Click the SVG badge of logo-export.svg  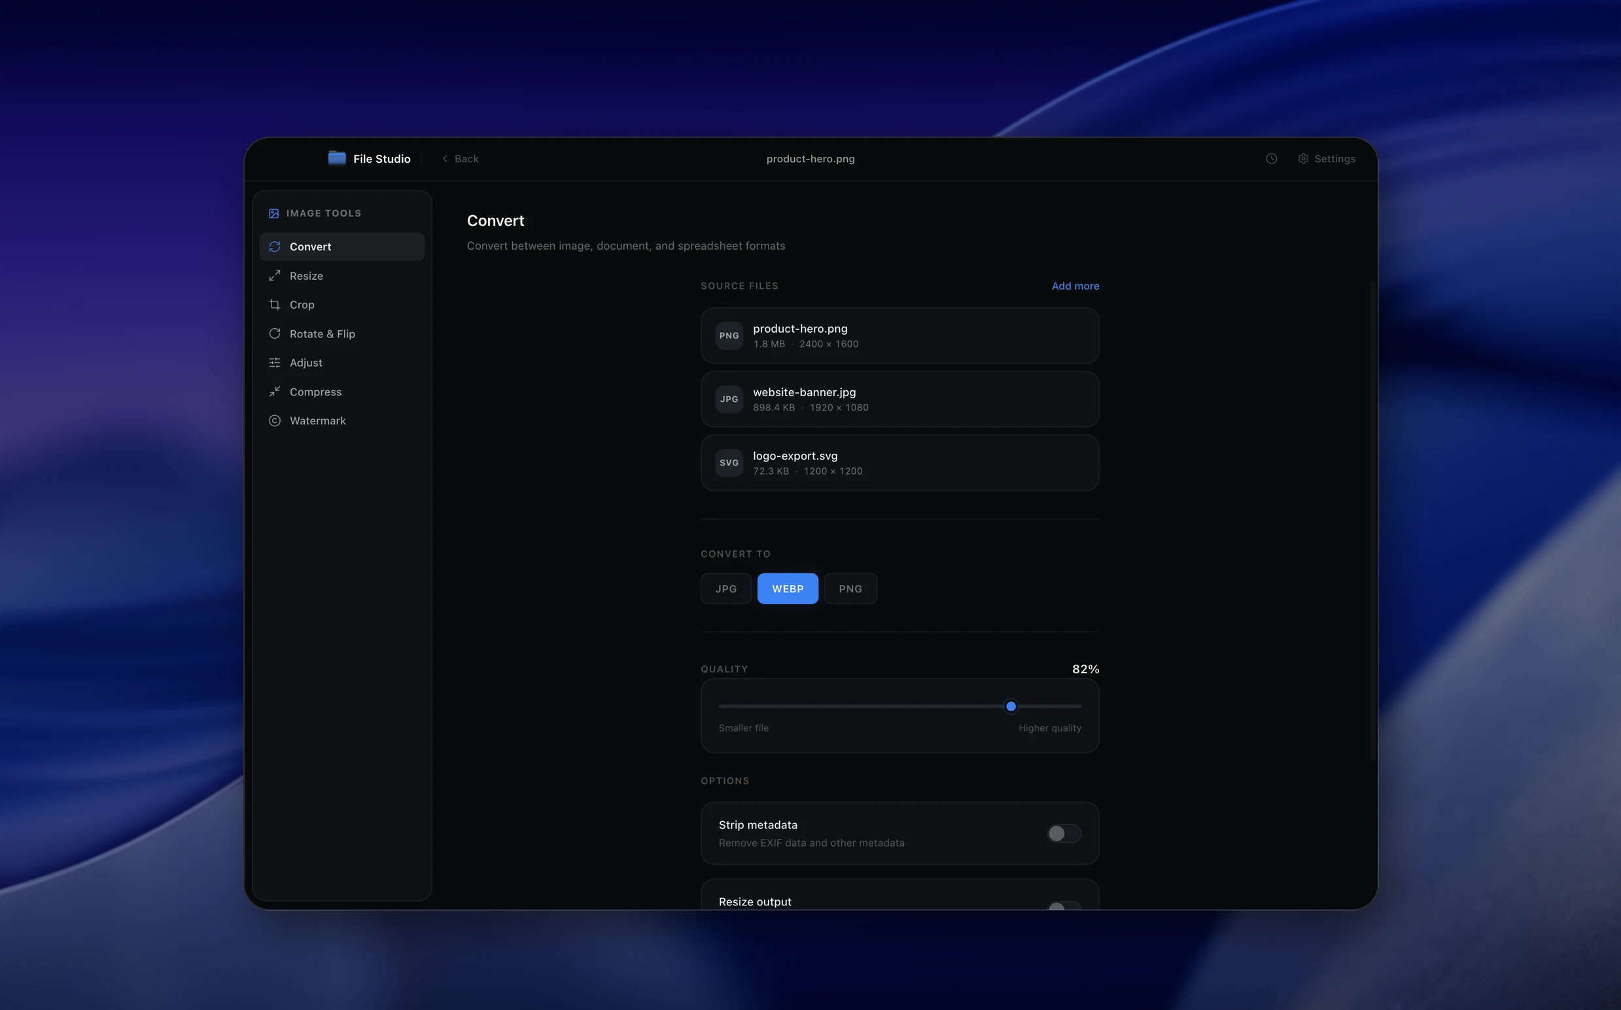click(729, 462)
